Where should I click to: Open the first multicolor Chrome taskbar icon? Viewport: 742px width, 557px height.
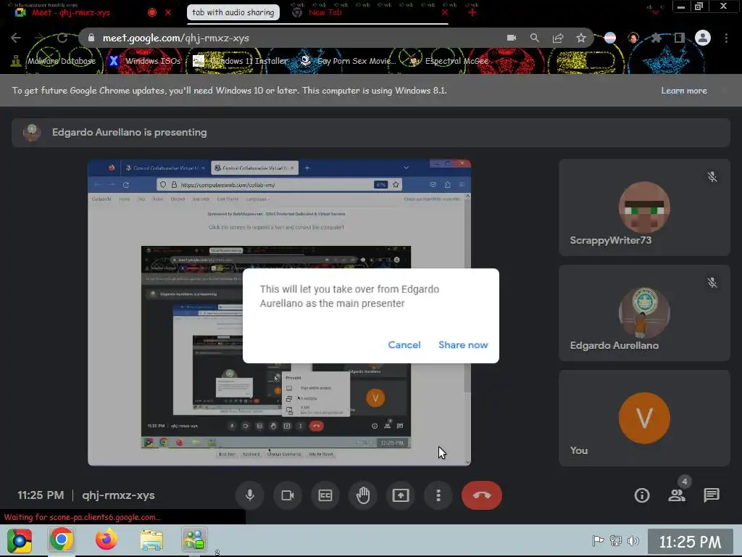[x=20, y=540]
